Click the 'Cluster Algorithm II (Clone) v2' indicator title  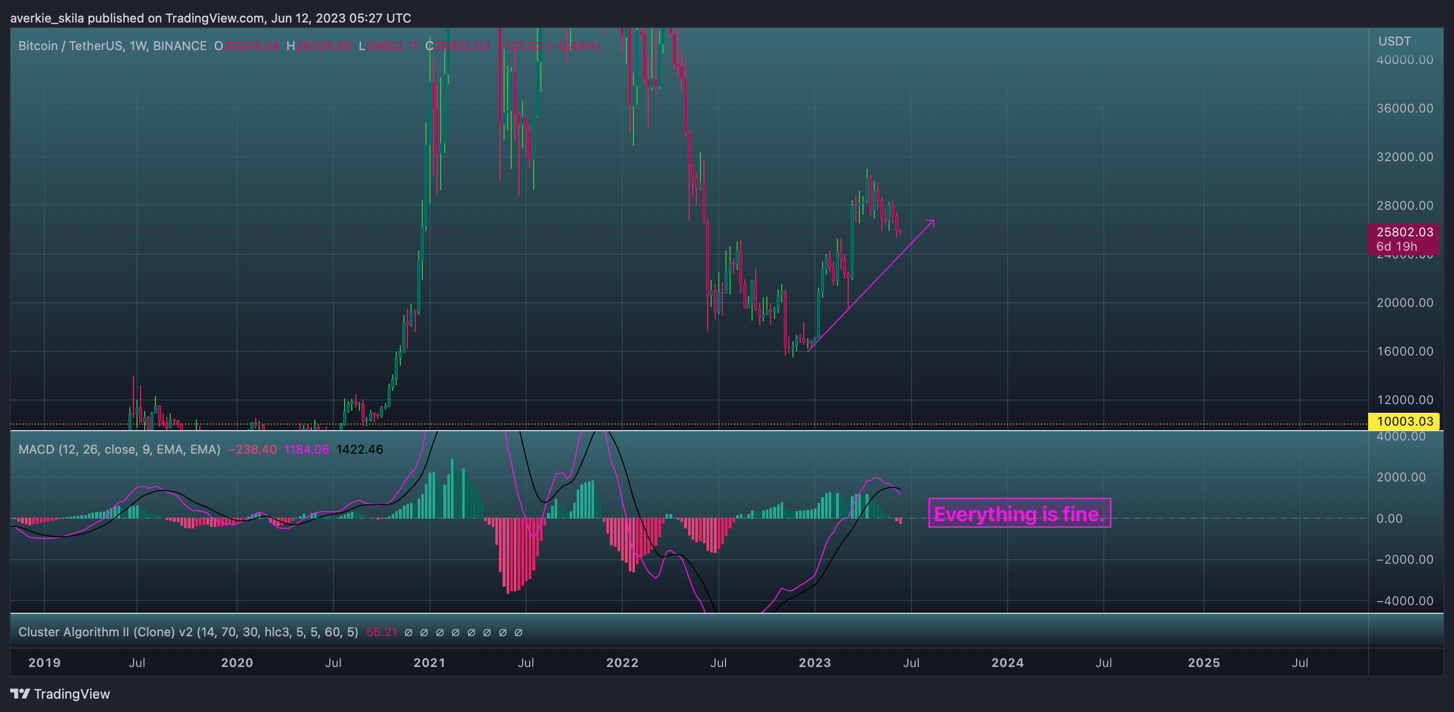pyautogui.click(x=188, y=632)
